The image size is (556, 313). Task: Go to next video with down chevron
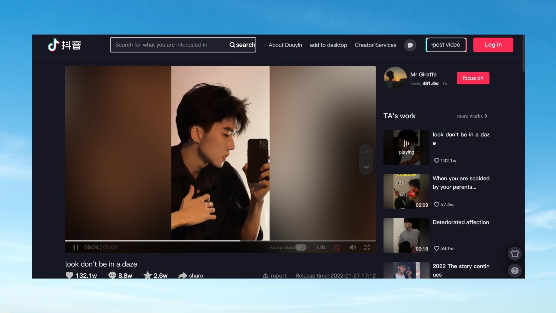[366, 167]
